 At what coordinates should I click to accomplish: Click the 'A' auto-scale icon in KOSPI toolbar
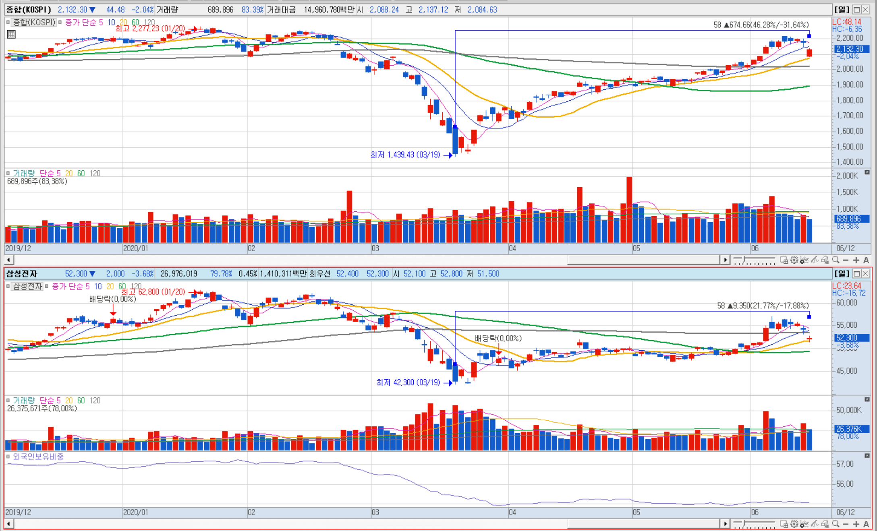[x=866, y=260]
